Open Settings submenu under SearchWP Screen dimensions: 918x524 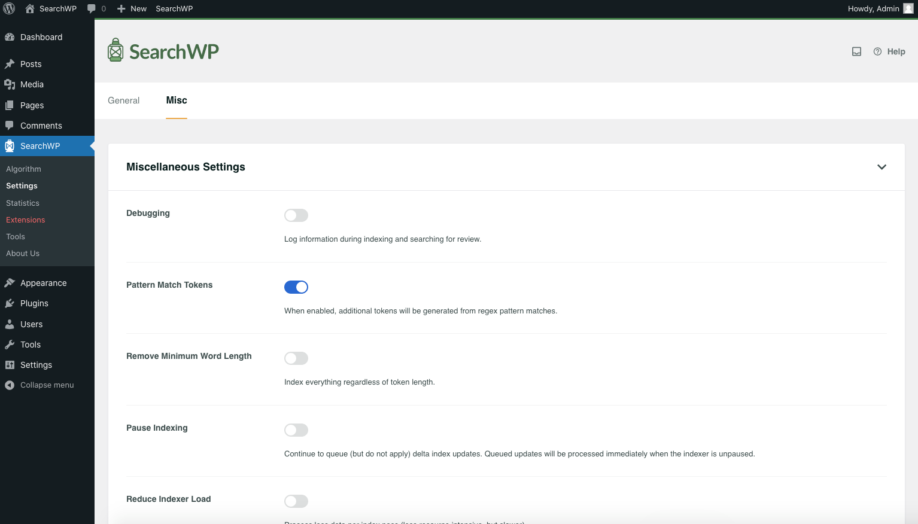click(22, 186)
